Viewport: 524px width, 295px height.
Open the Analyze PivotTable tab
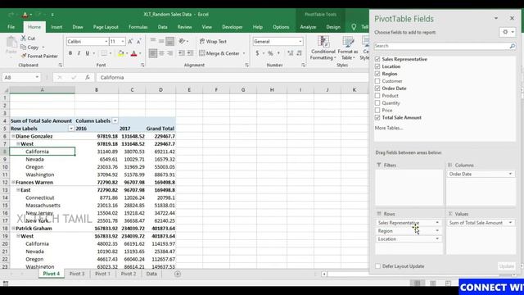[x=308, y=27]
